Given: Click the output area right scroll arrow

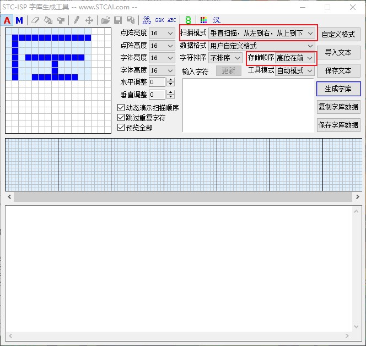Looking at the screenshot, I should coord(347,336).
